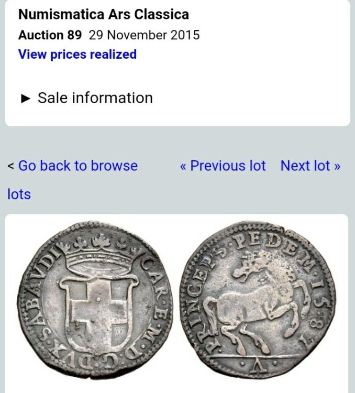Navigate to the Previous lot
The width and height of the screenshot is (355, 393).
coord(223,166)
